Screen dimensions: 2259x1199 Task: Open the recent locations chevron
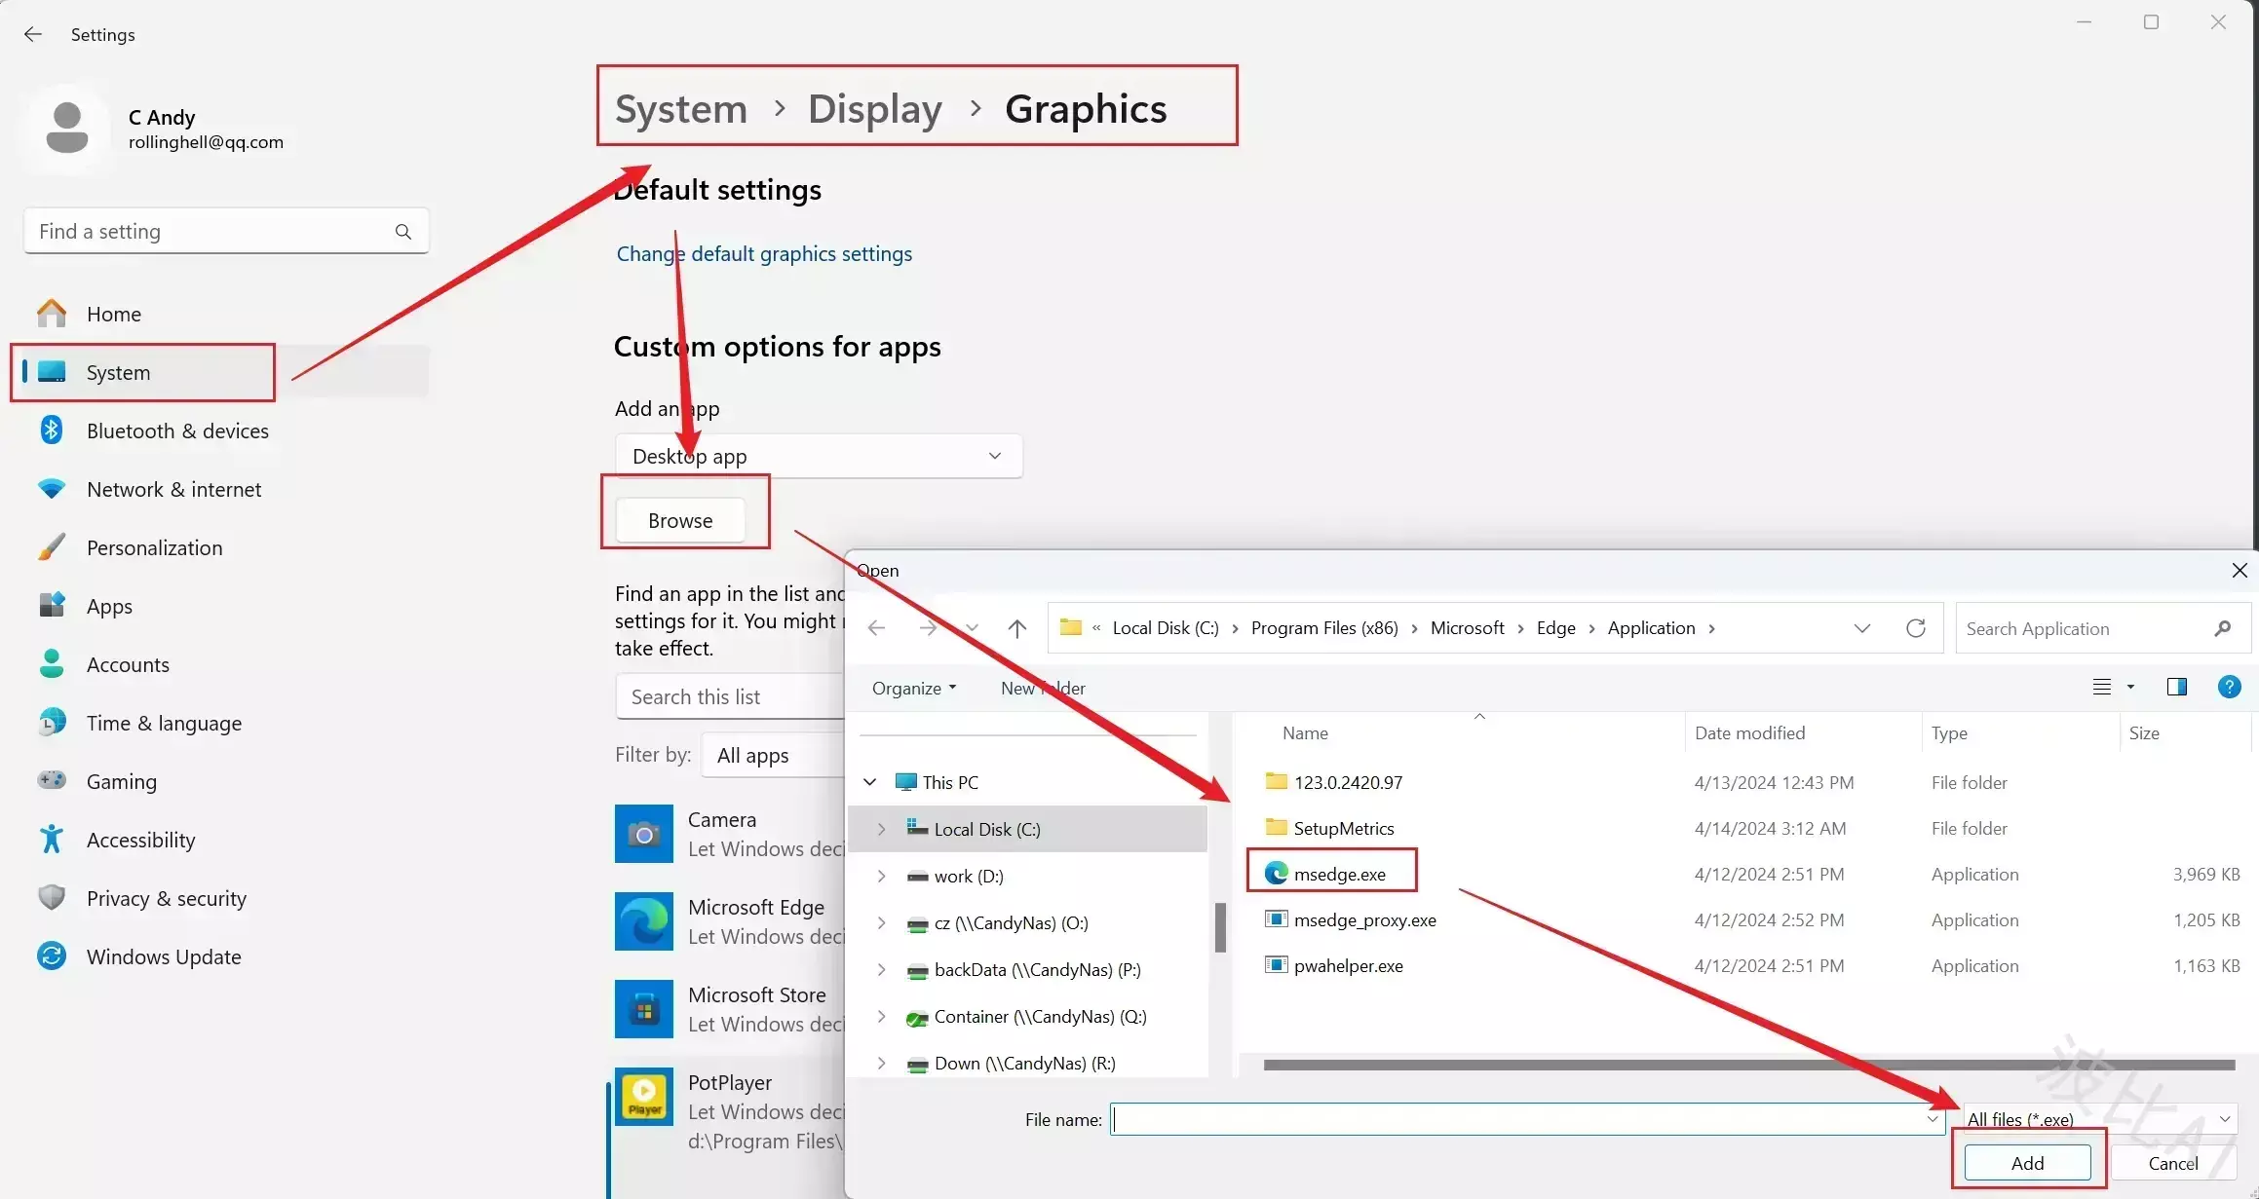(972, 628)
